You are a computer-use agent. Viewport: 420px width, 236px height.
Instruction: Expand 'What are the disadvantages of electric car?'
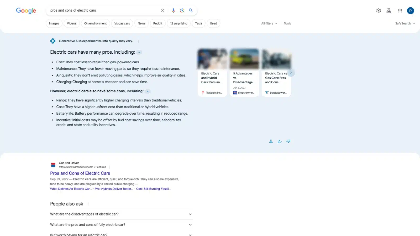tap(122, 214)
